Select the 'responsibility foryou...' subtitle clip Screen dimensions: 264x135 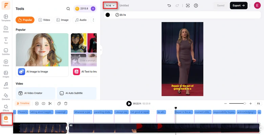(224, 112)
